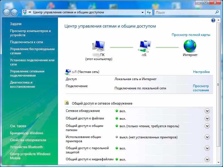Click the Настройка link
Screen dimensions: 223x167
[x=201, y=72]
